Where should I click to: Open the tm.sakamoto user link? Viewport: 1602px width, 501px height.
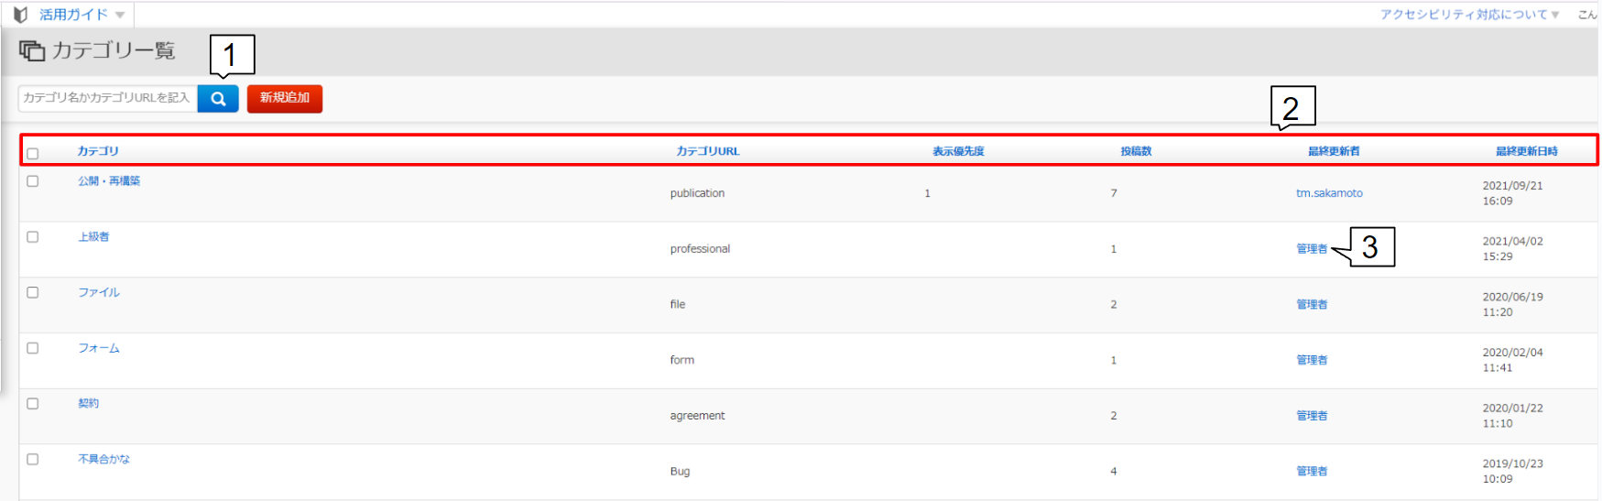click(x=1329, y=193)
